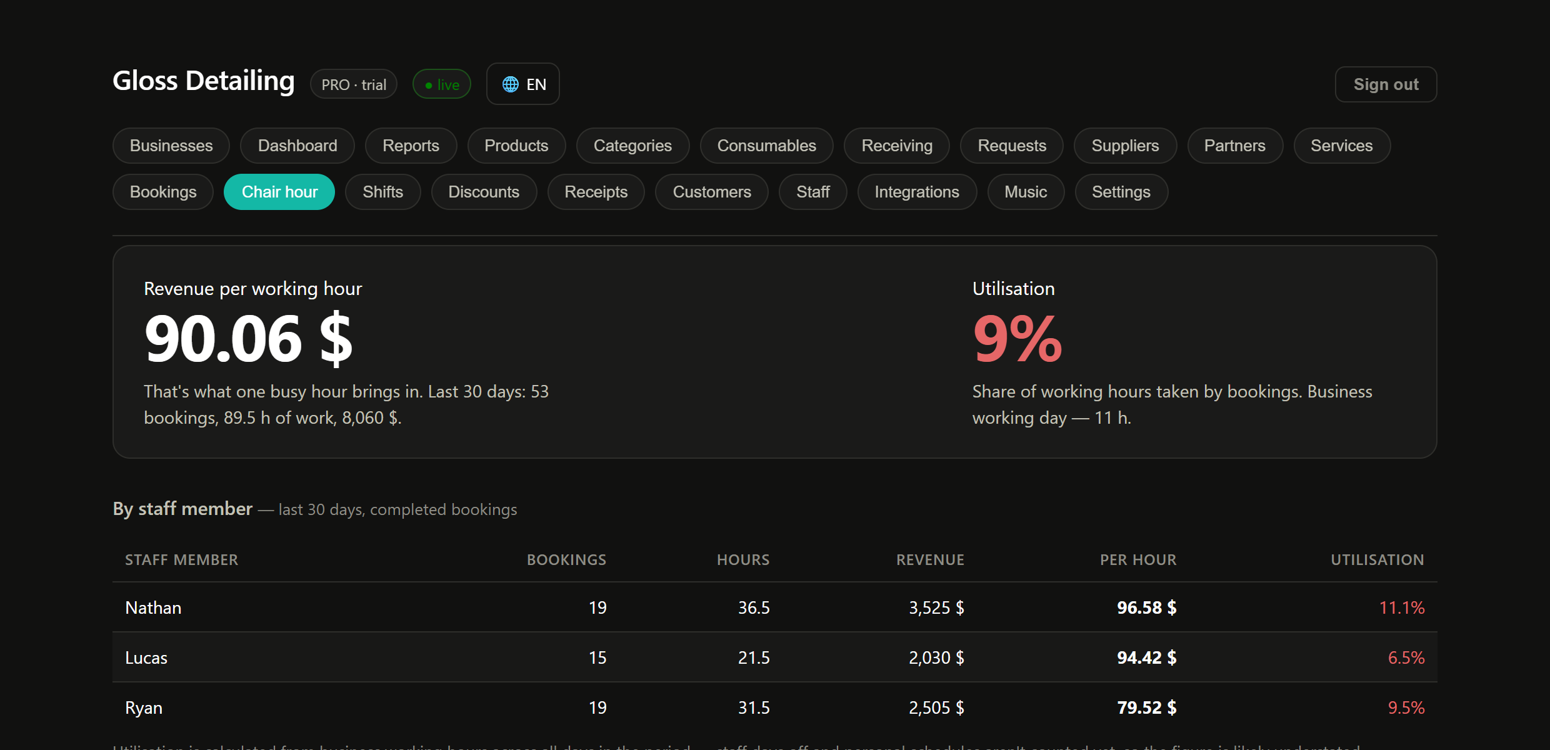Select the active Chair hour tab
Viewport: 1550px width, 750px height.
[x=279, y=192]
